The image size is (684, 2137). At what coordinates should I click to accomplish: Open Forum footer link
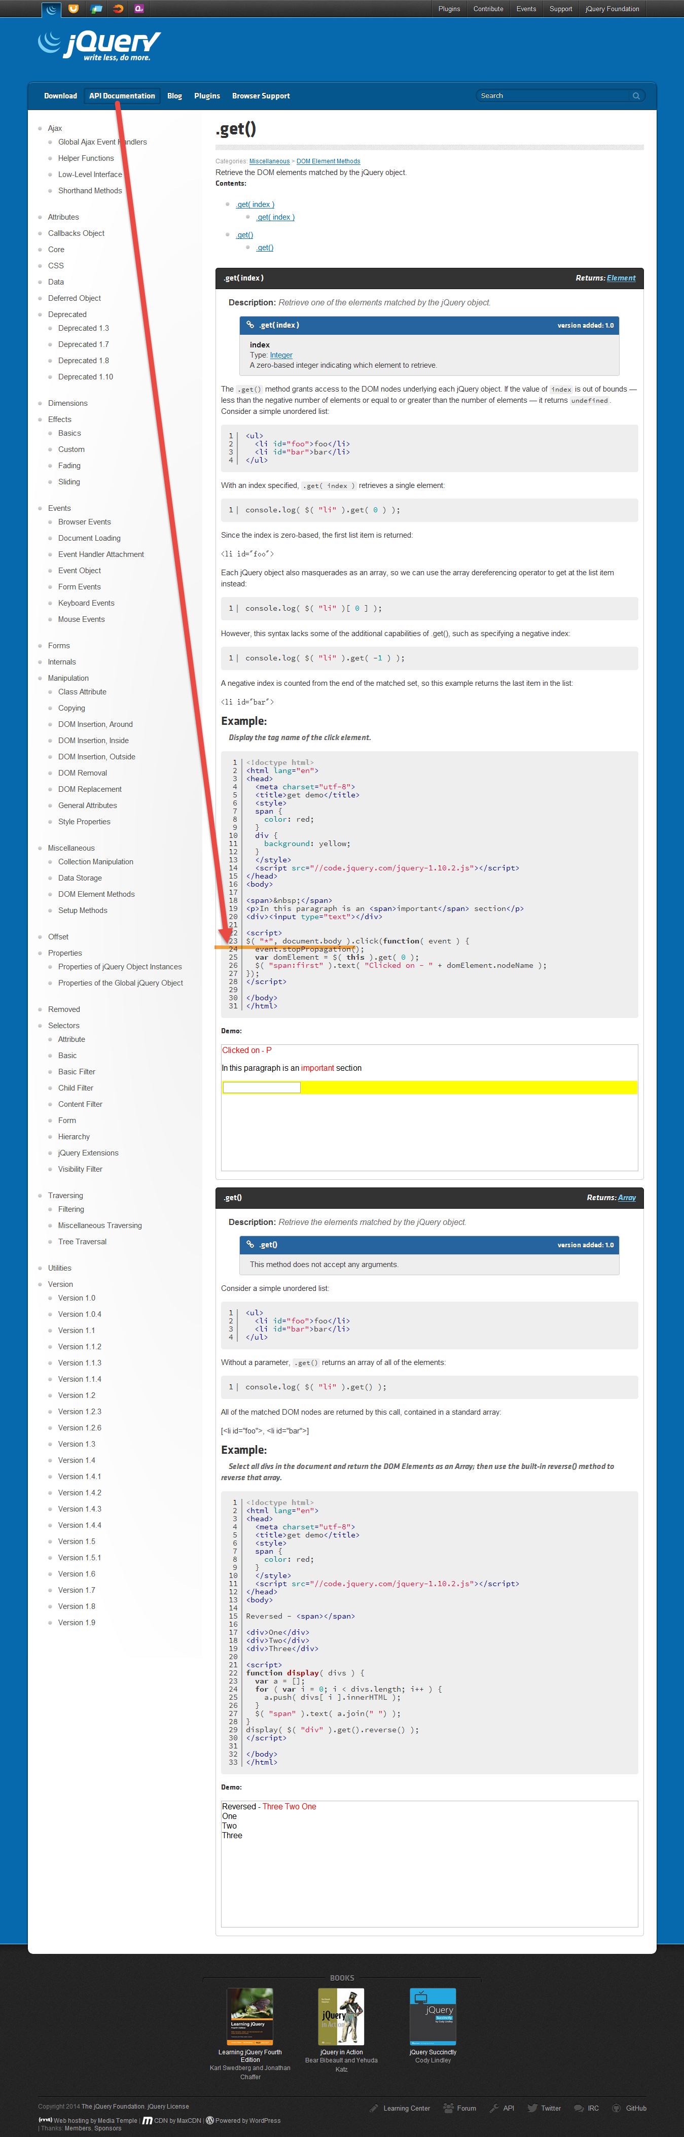tap(460, 2108)
